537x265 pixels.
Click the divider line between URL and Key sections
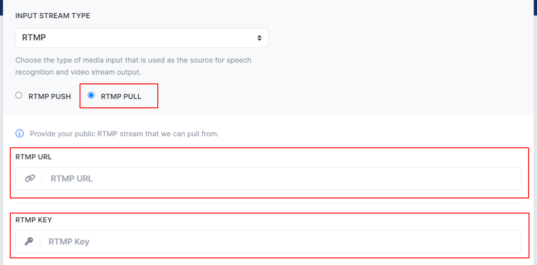click(x=268, y=203)
